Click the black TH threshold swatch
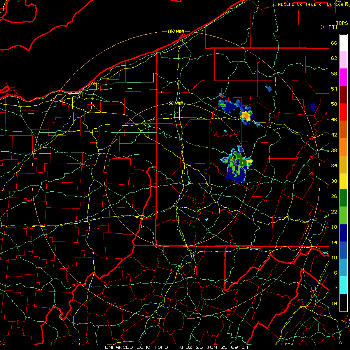This screenshot has height=350, width=350. pos(343,303)
